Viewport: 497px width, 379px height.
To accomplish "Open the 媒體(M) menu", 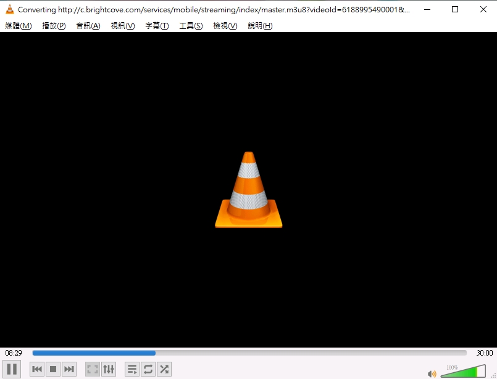I will (x=19, y=26).
